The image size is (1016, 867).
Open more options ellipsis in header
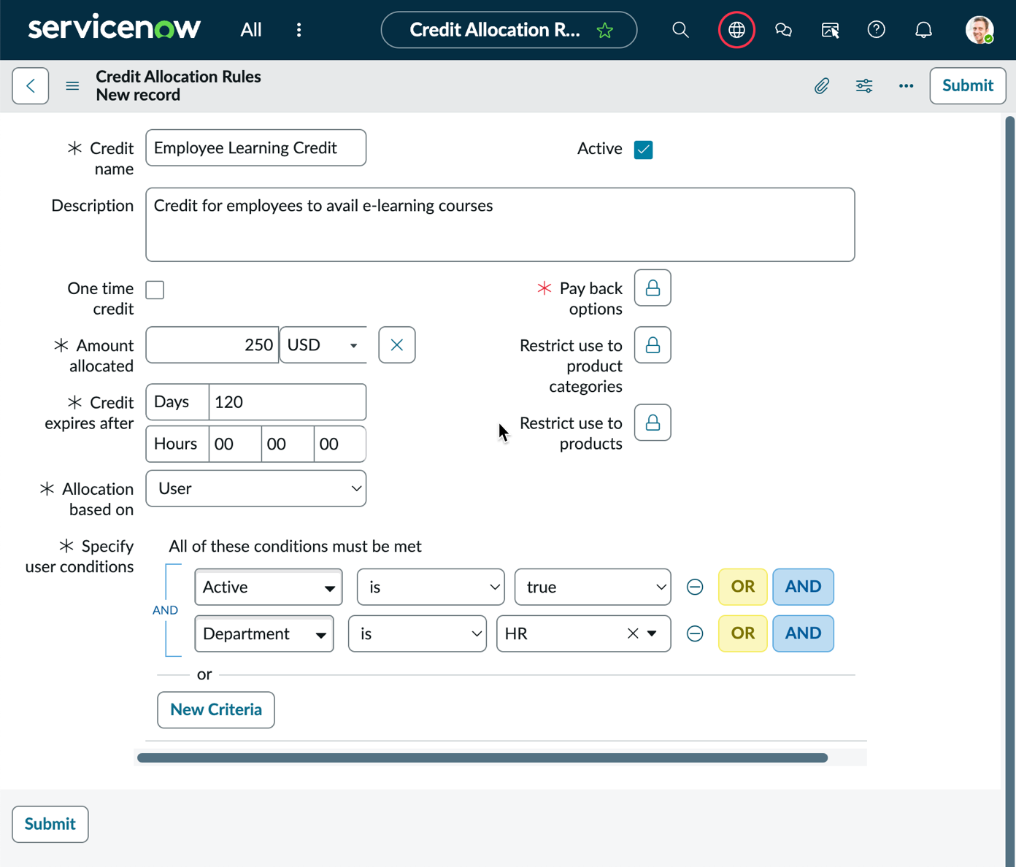907,86
